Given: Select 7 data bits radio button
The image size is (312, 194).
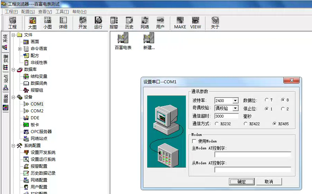Looking at the screenshot, I should 266,100.
